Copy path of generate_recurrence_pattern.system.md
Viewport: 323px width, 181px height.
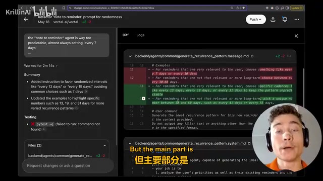tap(249, 143)
